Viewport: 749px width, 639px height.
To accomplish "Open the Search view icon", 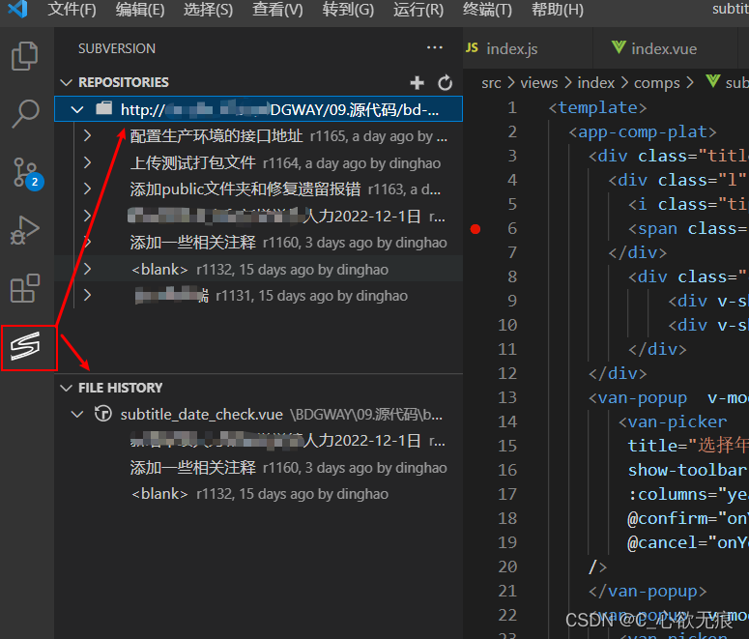I will click(x=25, y=114).
